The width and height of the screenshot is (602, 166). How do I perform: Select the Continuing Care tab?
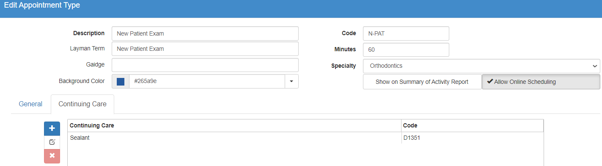(82, 104)
